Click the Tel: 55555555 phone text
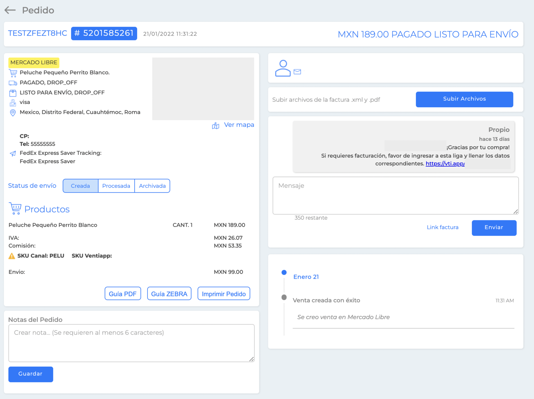This screenshot has height=399, width=534. click(37, 144)
